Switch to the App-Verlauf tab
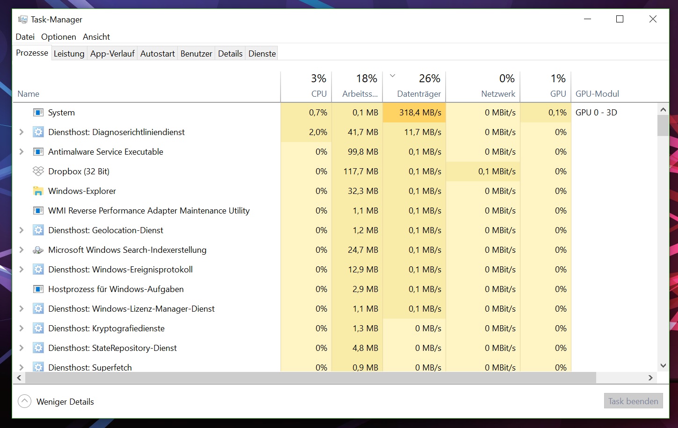Screen dimensions: 678x428 (x=112, y=54)
